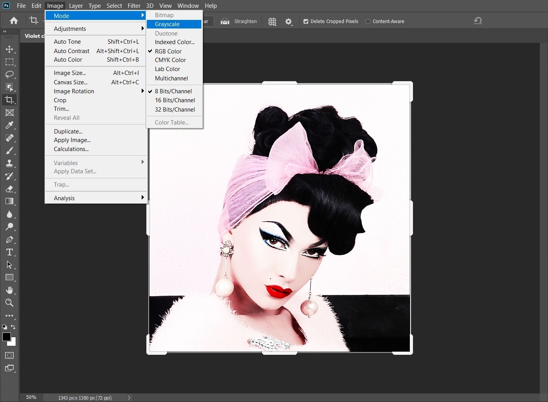
Task: Select 32 Bits/Channel depth
Action: click(x=174, y=110)
